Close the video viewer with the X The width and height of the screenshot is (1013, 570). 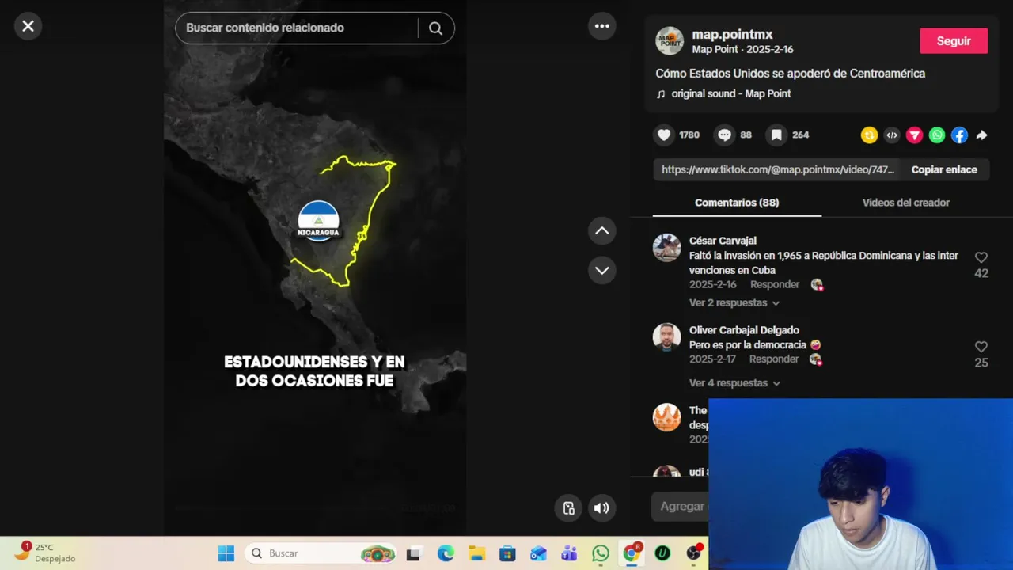click(x=28, y=26)
